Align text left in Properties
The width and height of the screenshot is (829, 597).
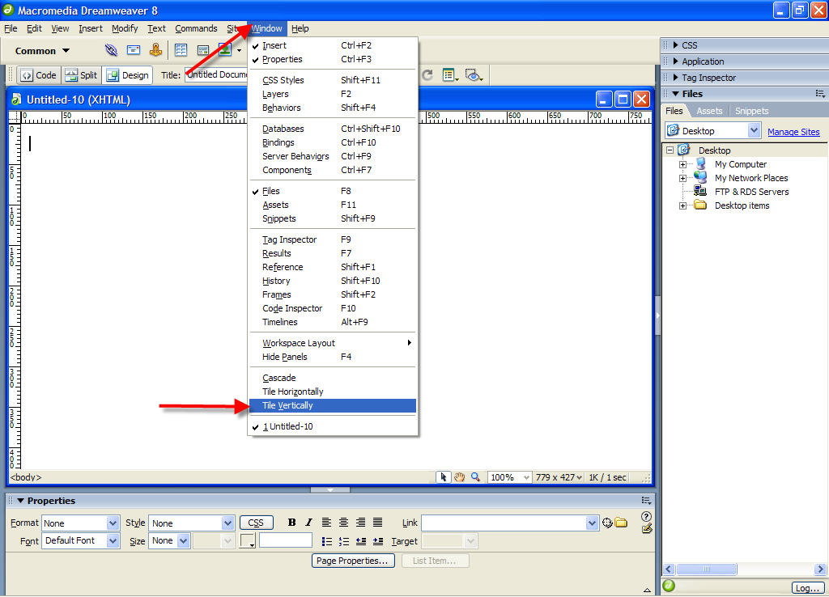(x=327, y=523)
